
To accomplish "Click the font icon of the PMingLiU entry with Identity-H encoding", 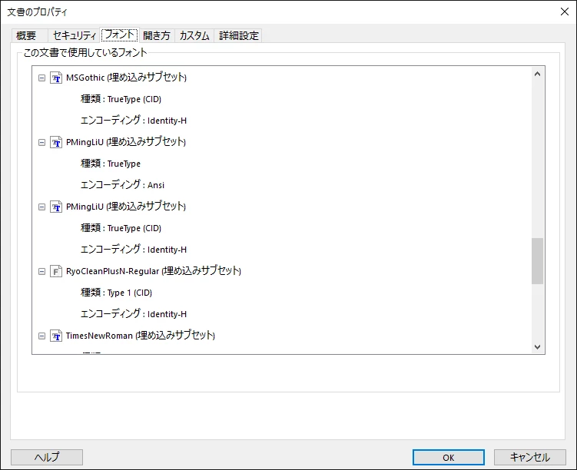I will [x=56, y=207].
